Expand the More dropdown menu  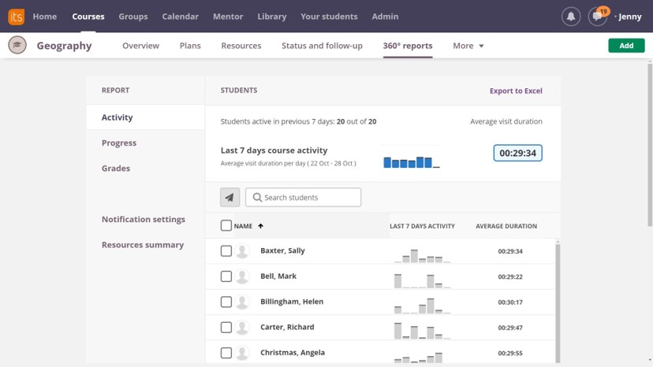tap(468, 46)
